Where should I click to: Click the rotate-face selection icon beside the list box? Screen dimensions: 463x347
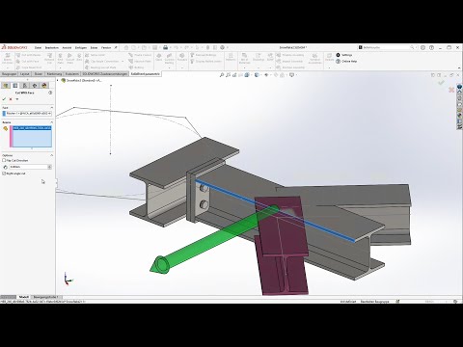coord(5,128)
